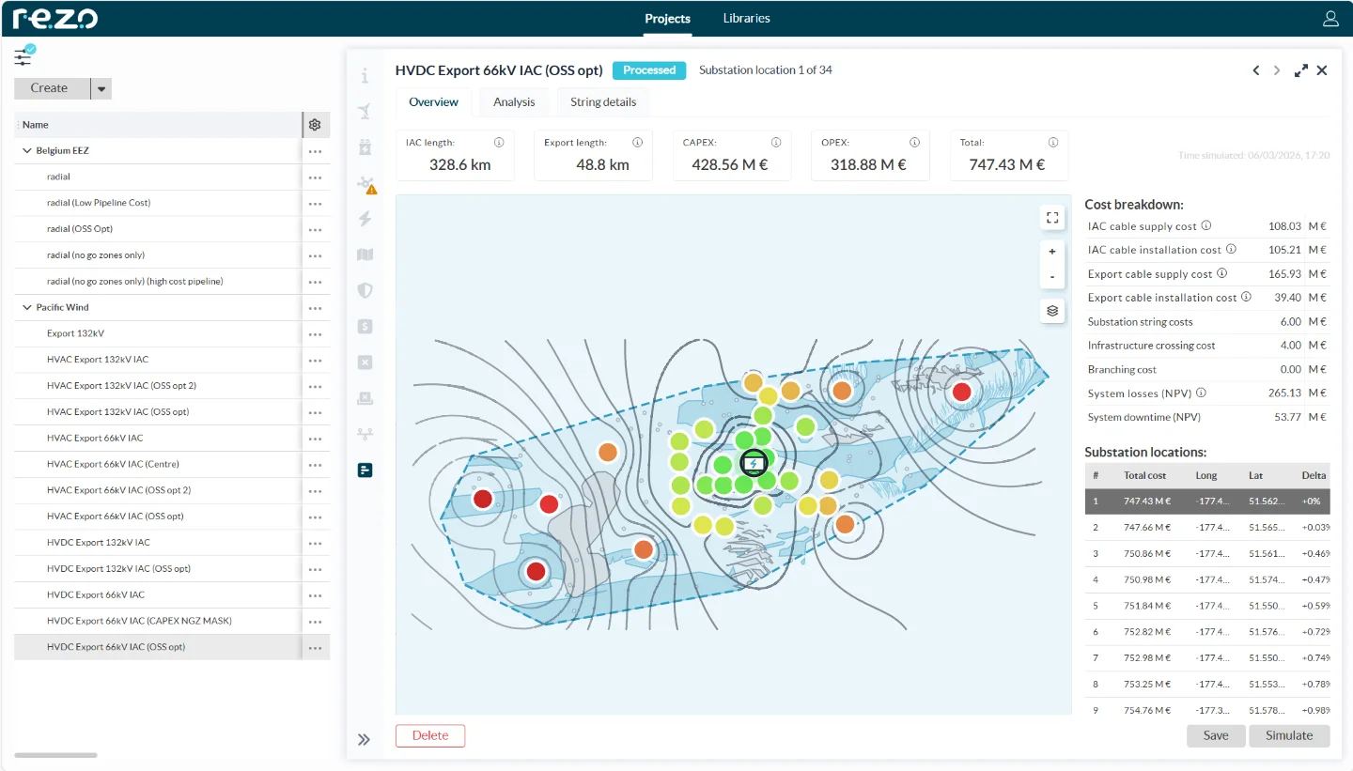Show info for Export cable installation cost
This screenshot has width=1353, height=771.
pos(1246,297)
